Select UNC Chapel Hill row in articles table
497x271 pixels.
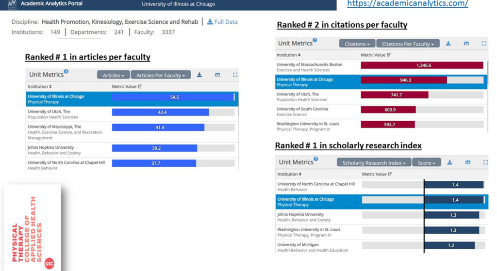[132, 165]
